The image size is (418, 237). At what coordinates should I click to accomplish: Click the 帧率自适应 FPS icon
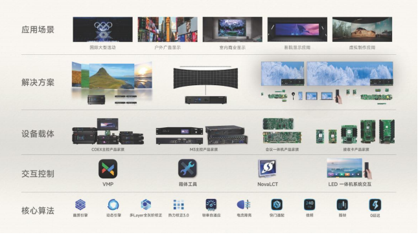pos(211,205)
